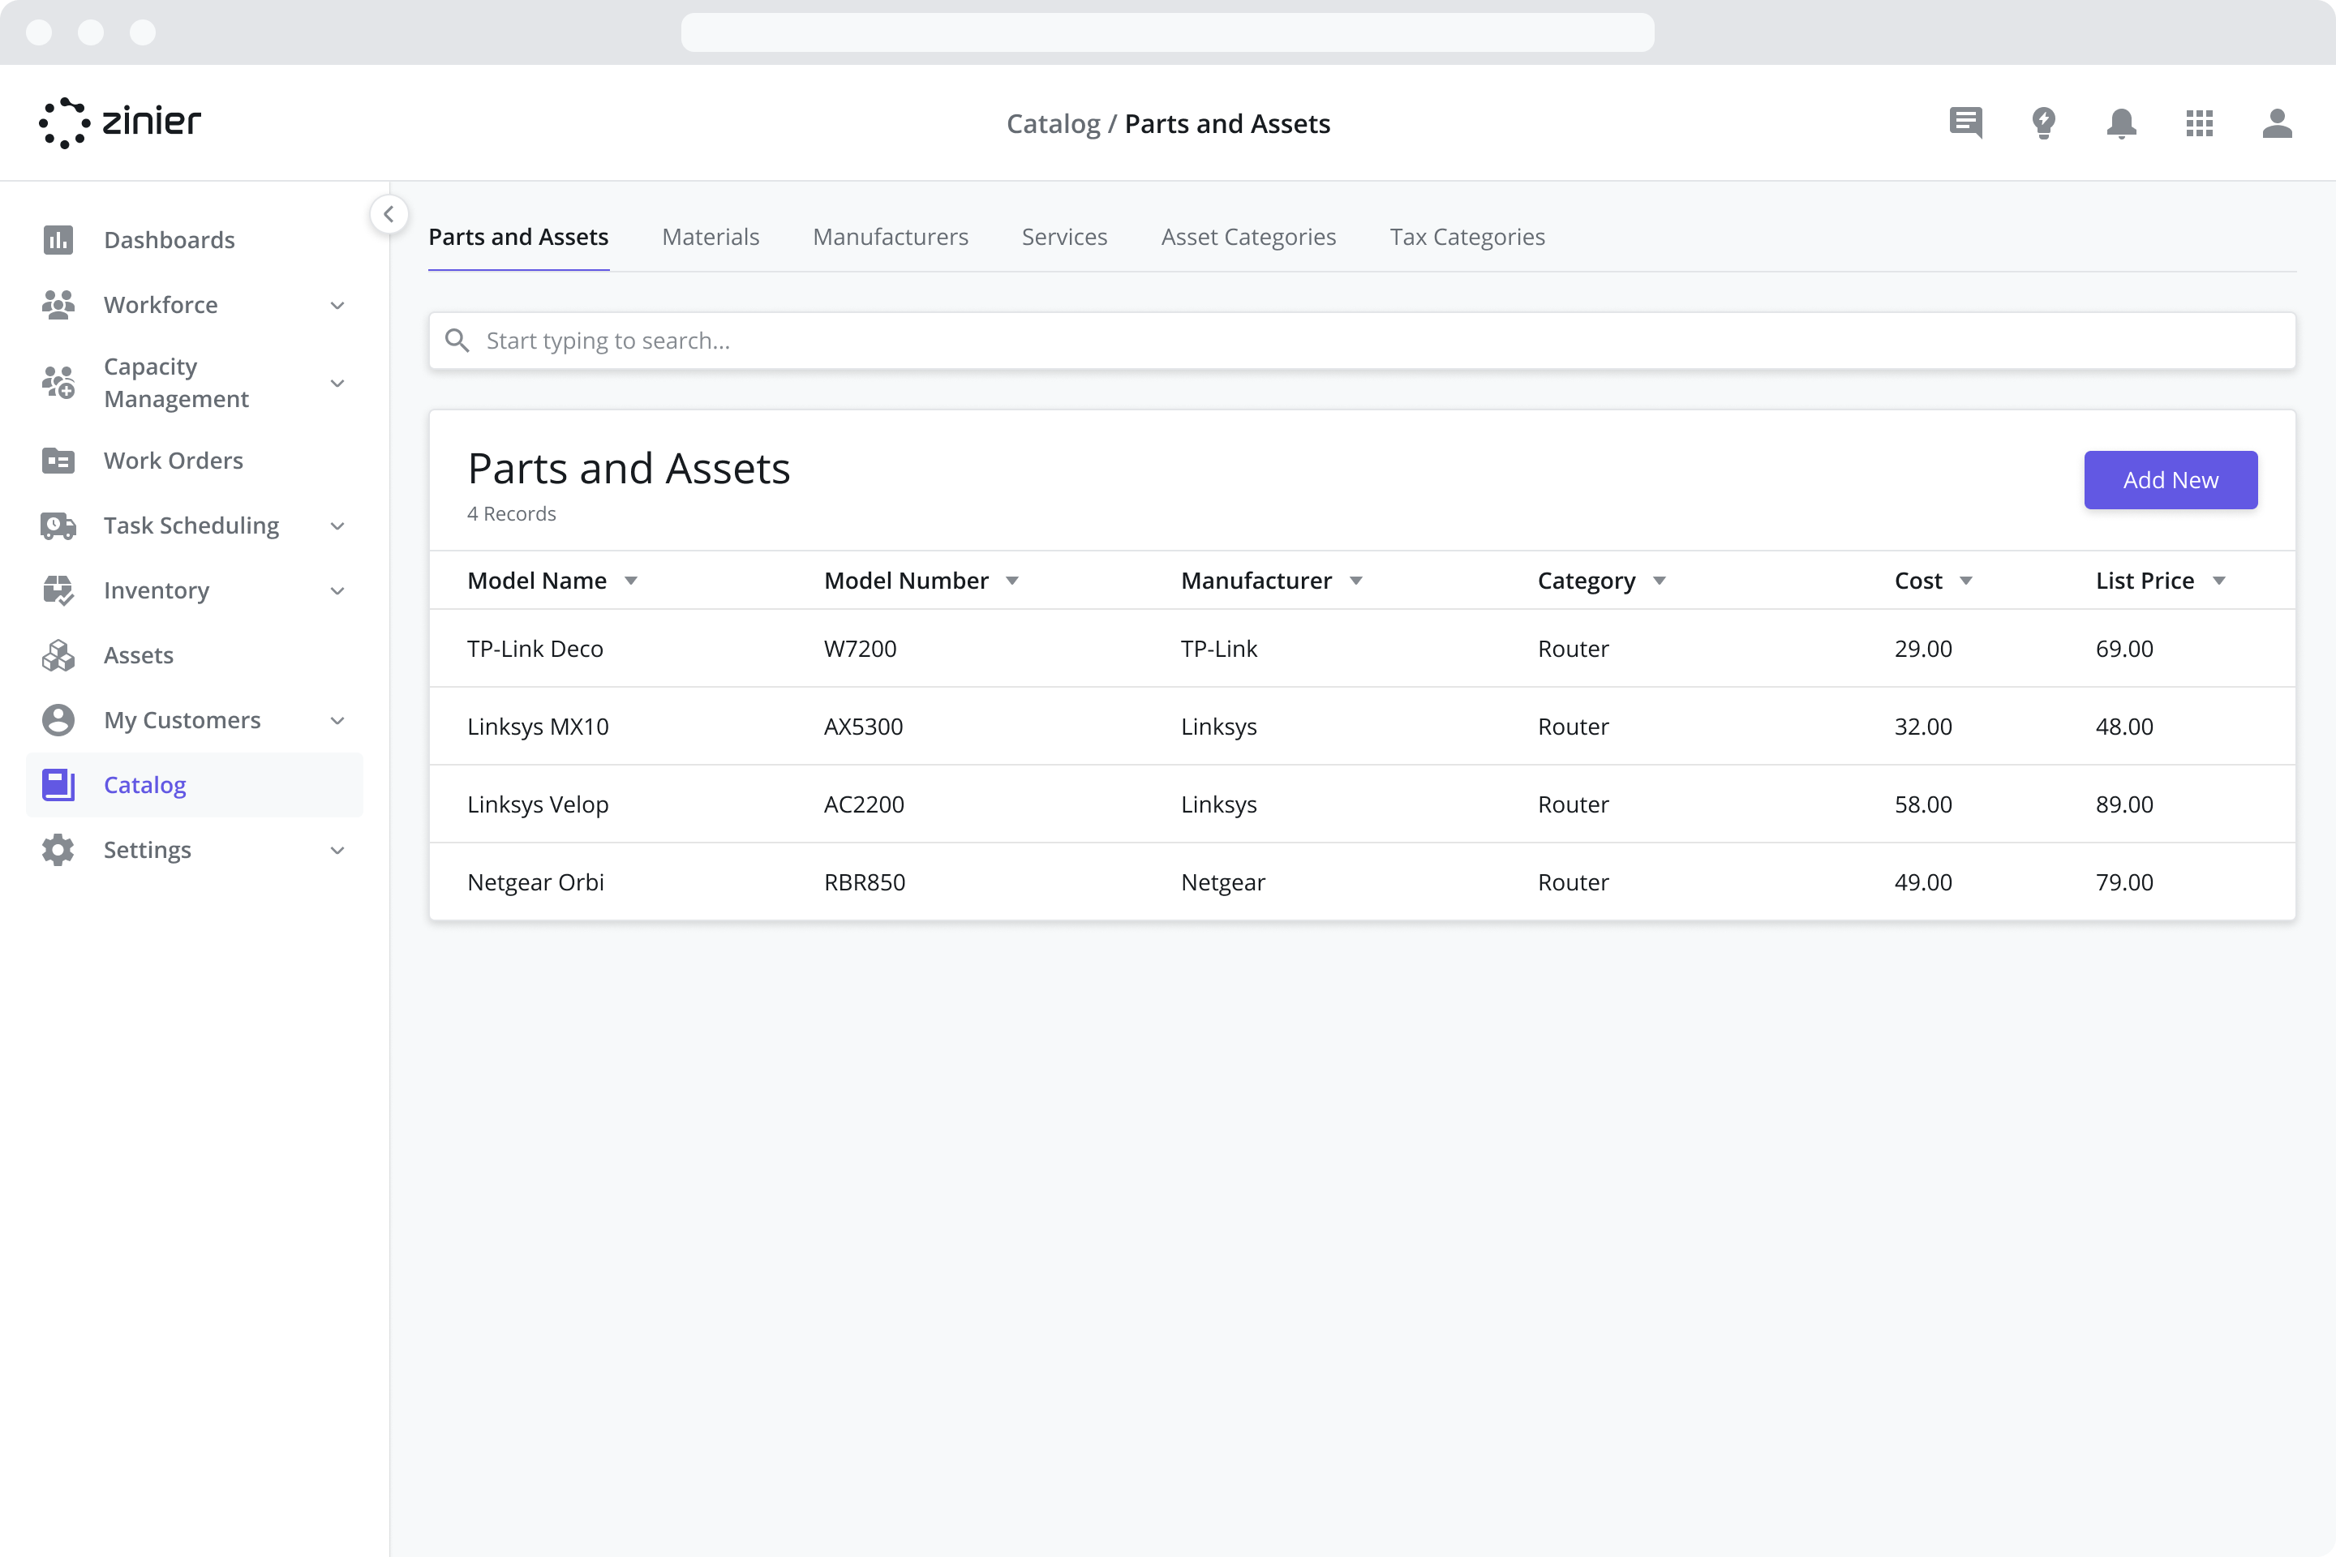Switch to the Asset Categories tab

click(1248, 236)
